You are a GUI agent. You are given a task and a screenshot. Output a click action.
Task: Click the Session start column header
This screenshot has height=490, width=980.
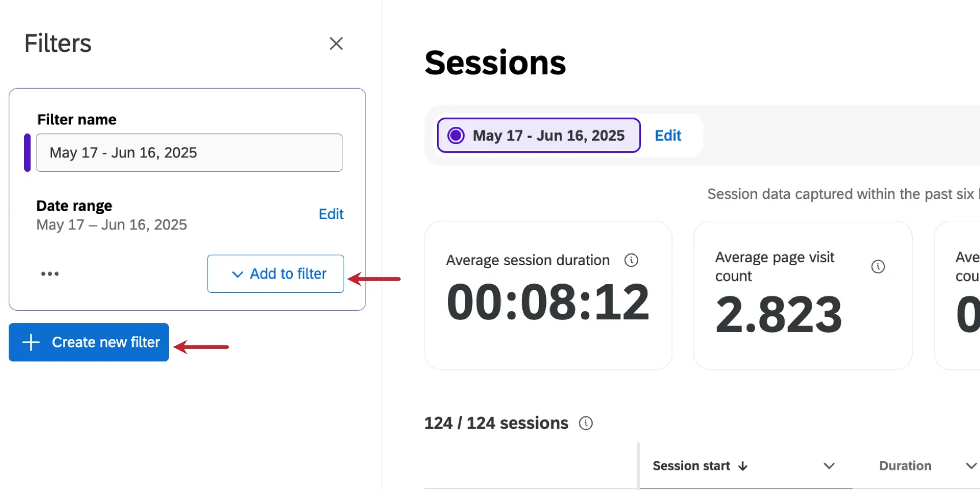click(x=691, y=466)
